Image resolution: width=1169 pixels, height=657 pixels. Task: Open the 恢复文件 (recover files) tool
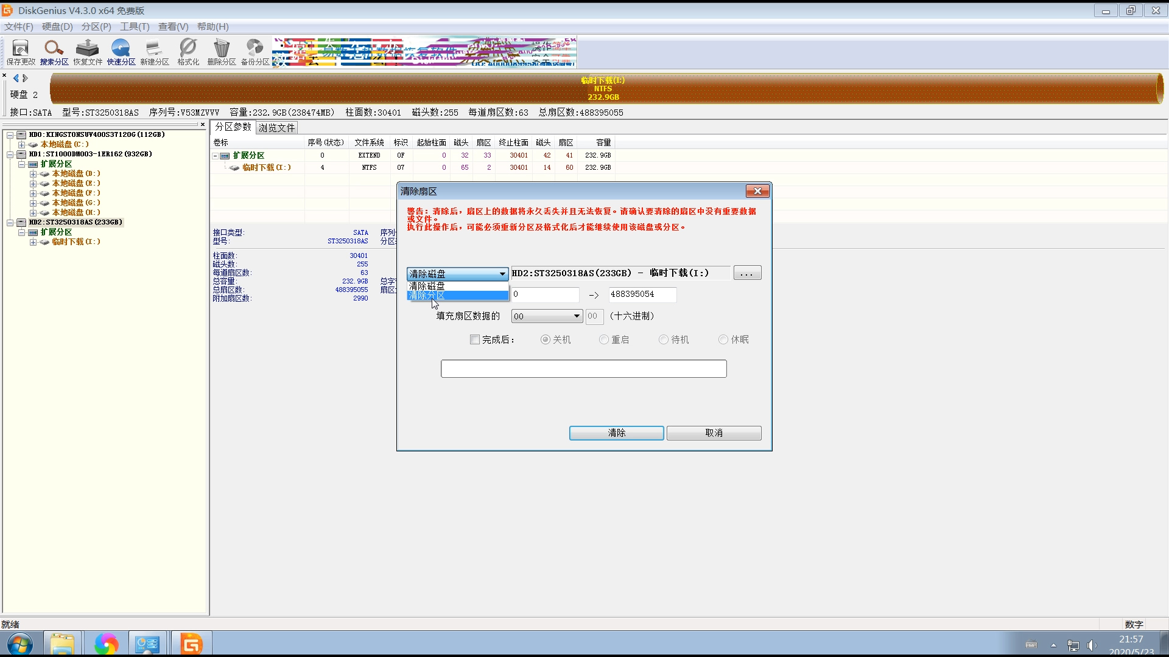(x=88, y=52)
